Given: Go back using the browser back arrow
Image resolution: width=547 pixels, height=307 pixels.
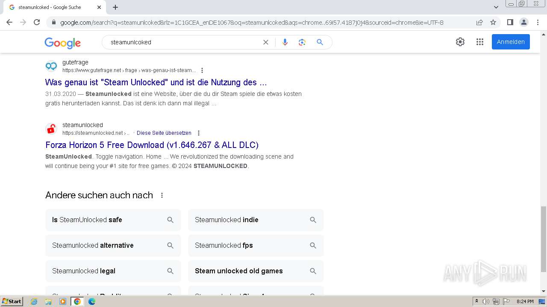Looking at the screenshot, I should [9, 22].
